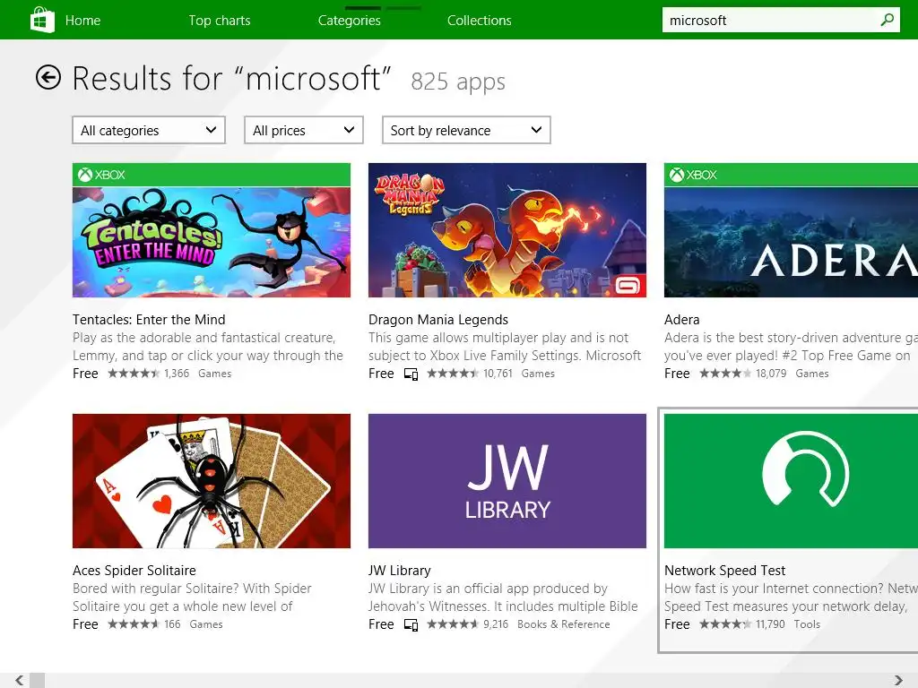Click the scroll right arrow at bottom

898,681
